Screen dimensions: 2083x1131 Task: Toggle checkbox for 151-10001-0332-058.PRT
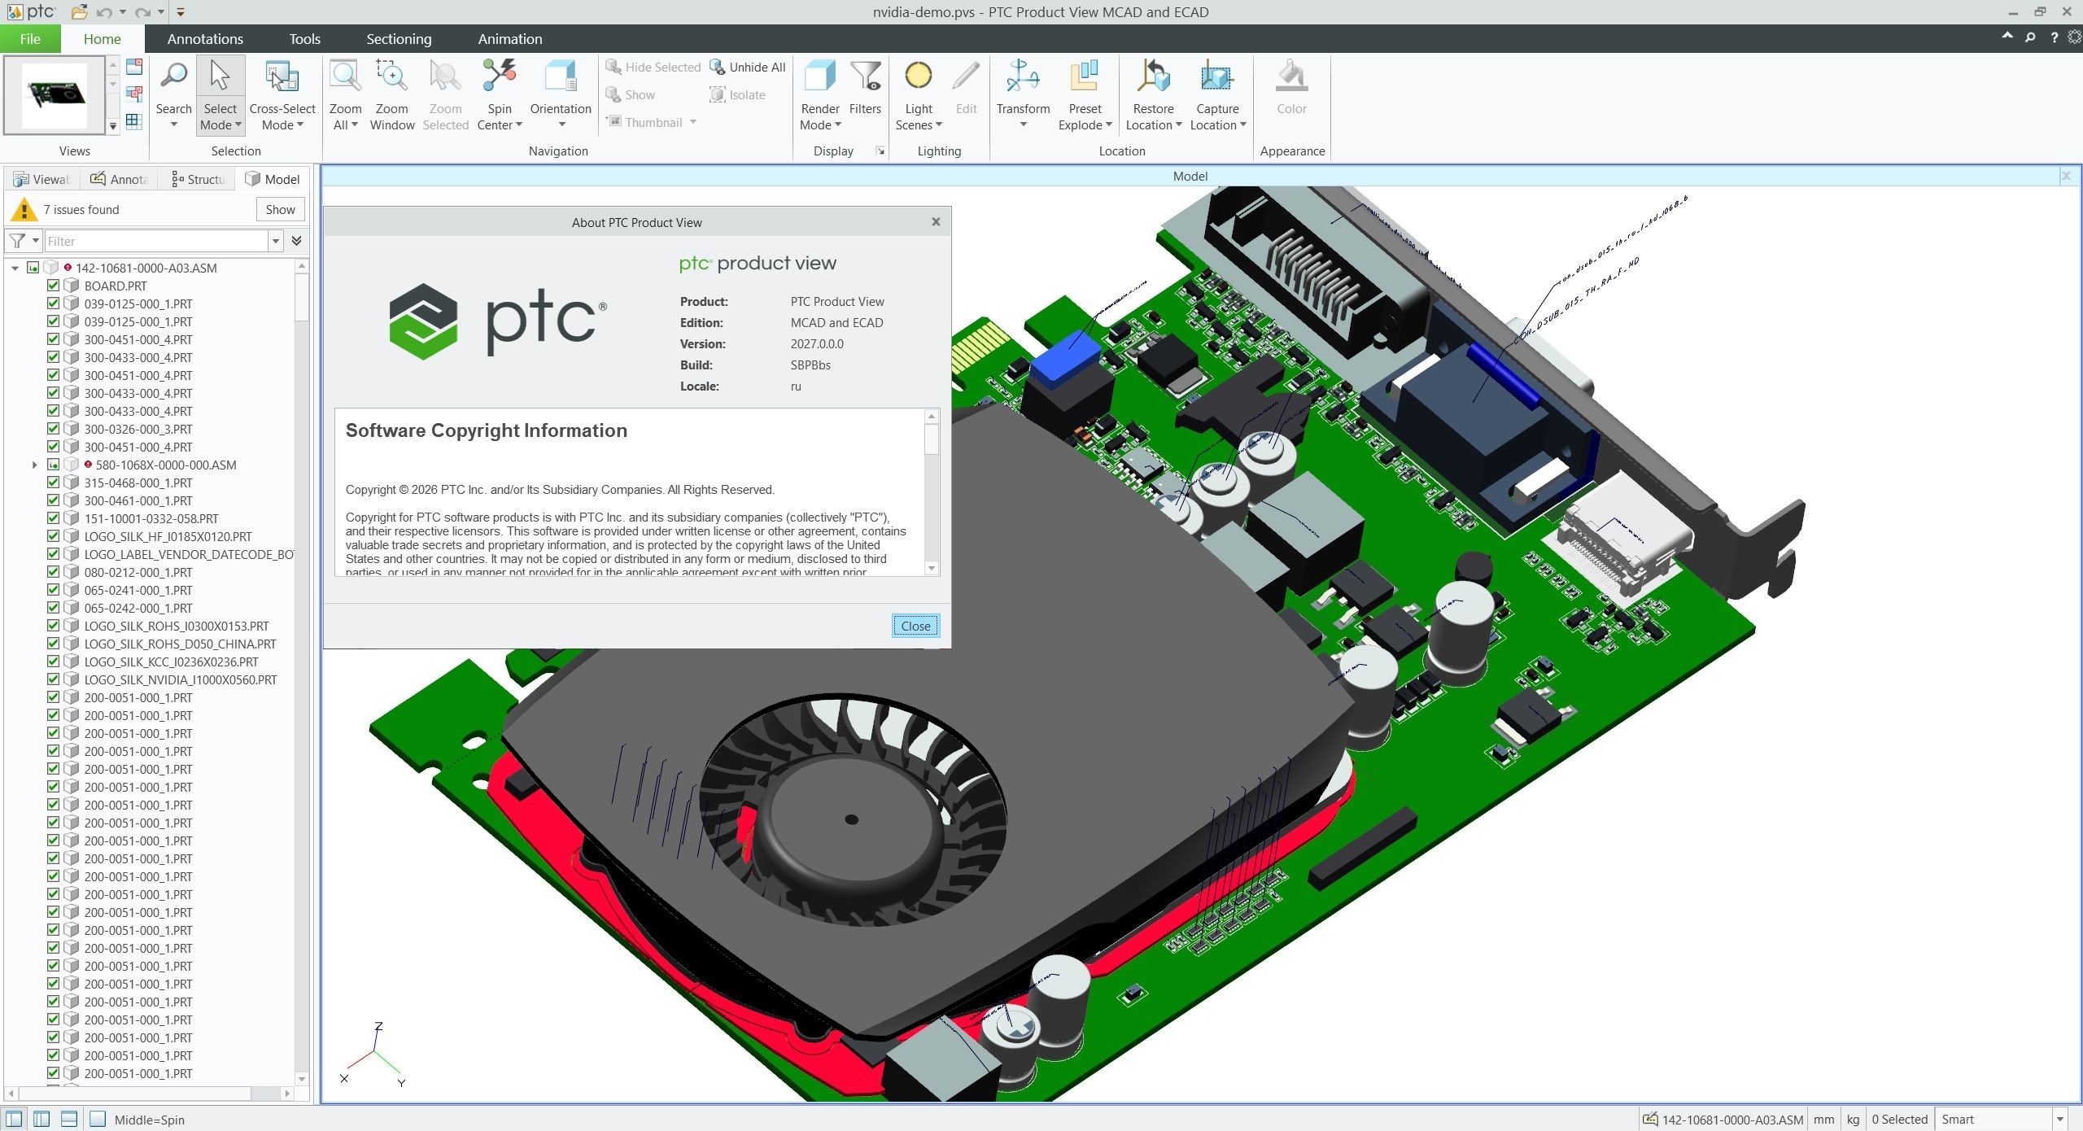[x=53, y=518]
